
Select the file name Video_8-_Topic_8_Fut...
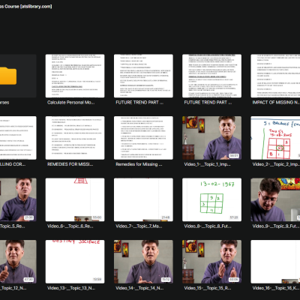pyautogui.click(x=208, y=226)
